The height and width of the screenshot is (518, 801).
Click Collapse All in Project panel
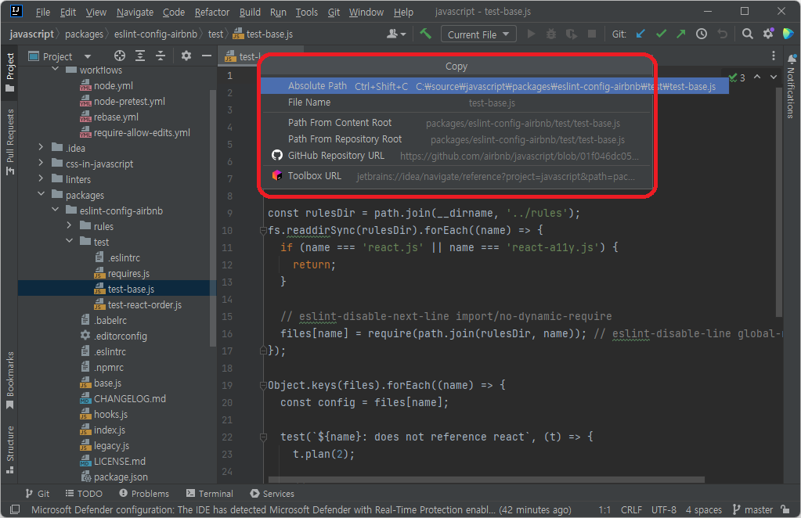pos(161,56)
